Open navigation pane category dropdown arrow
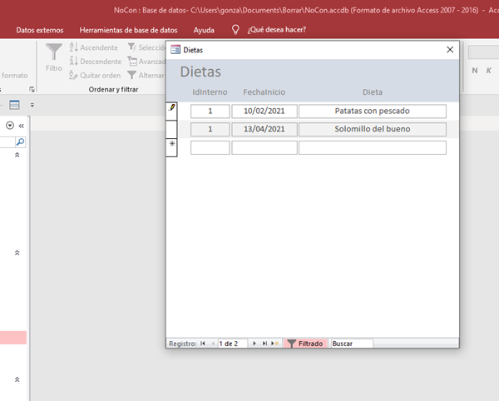Image resolution: width=499 pixels, height=401 pixels. [9, 125]
